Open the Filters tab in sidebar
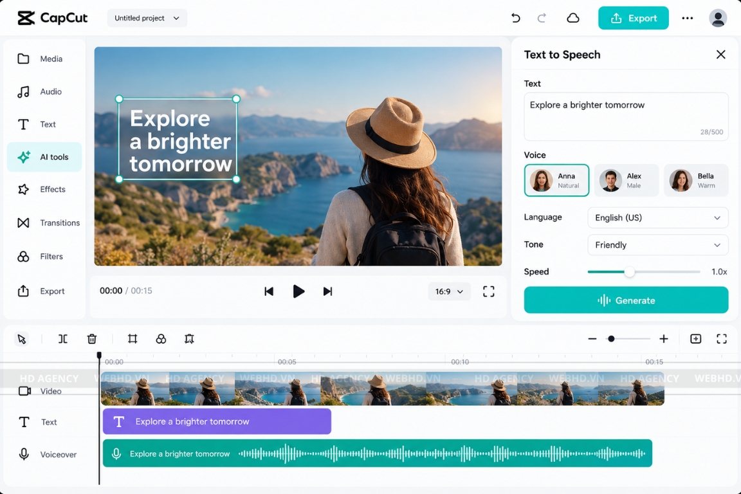 tap(44, 256)
